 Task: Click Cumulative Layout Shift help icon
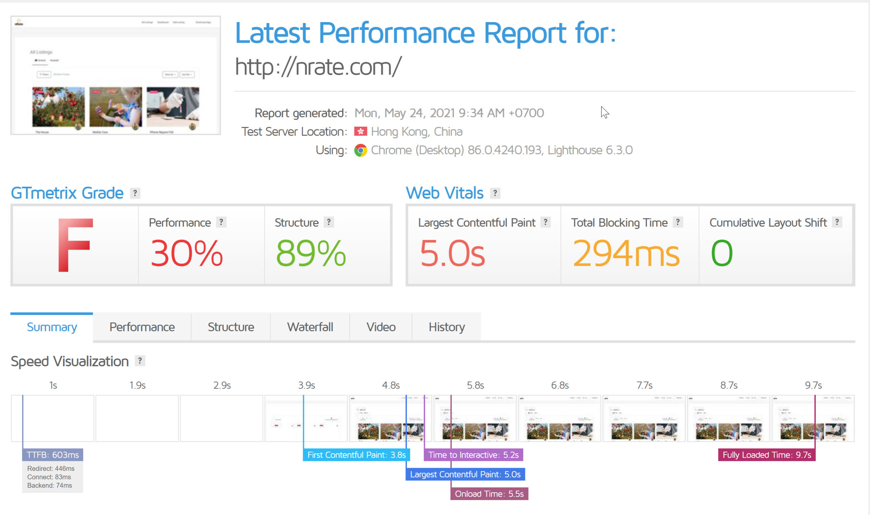tap(837, 222)
